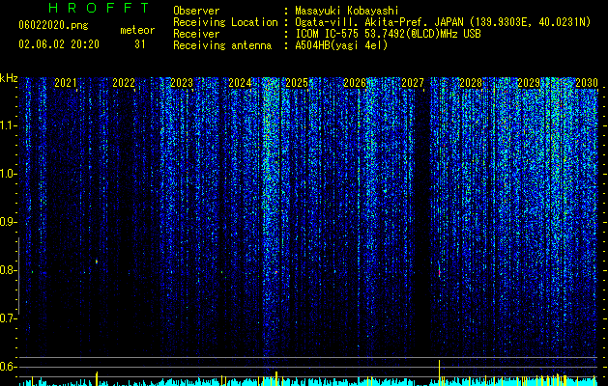Click the tall yellow spike below 2027

pyautogui.click(x=440, y=372)
